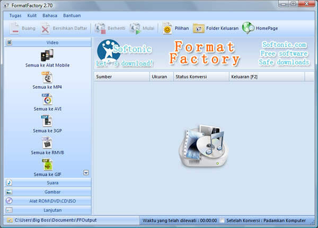
Task: Click the C:\Users\Big Boss\Documents\FFOutput path
Action: [x=56, y=220]
